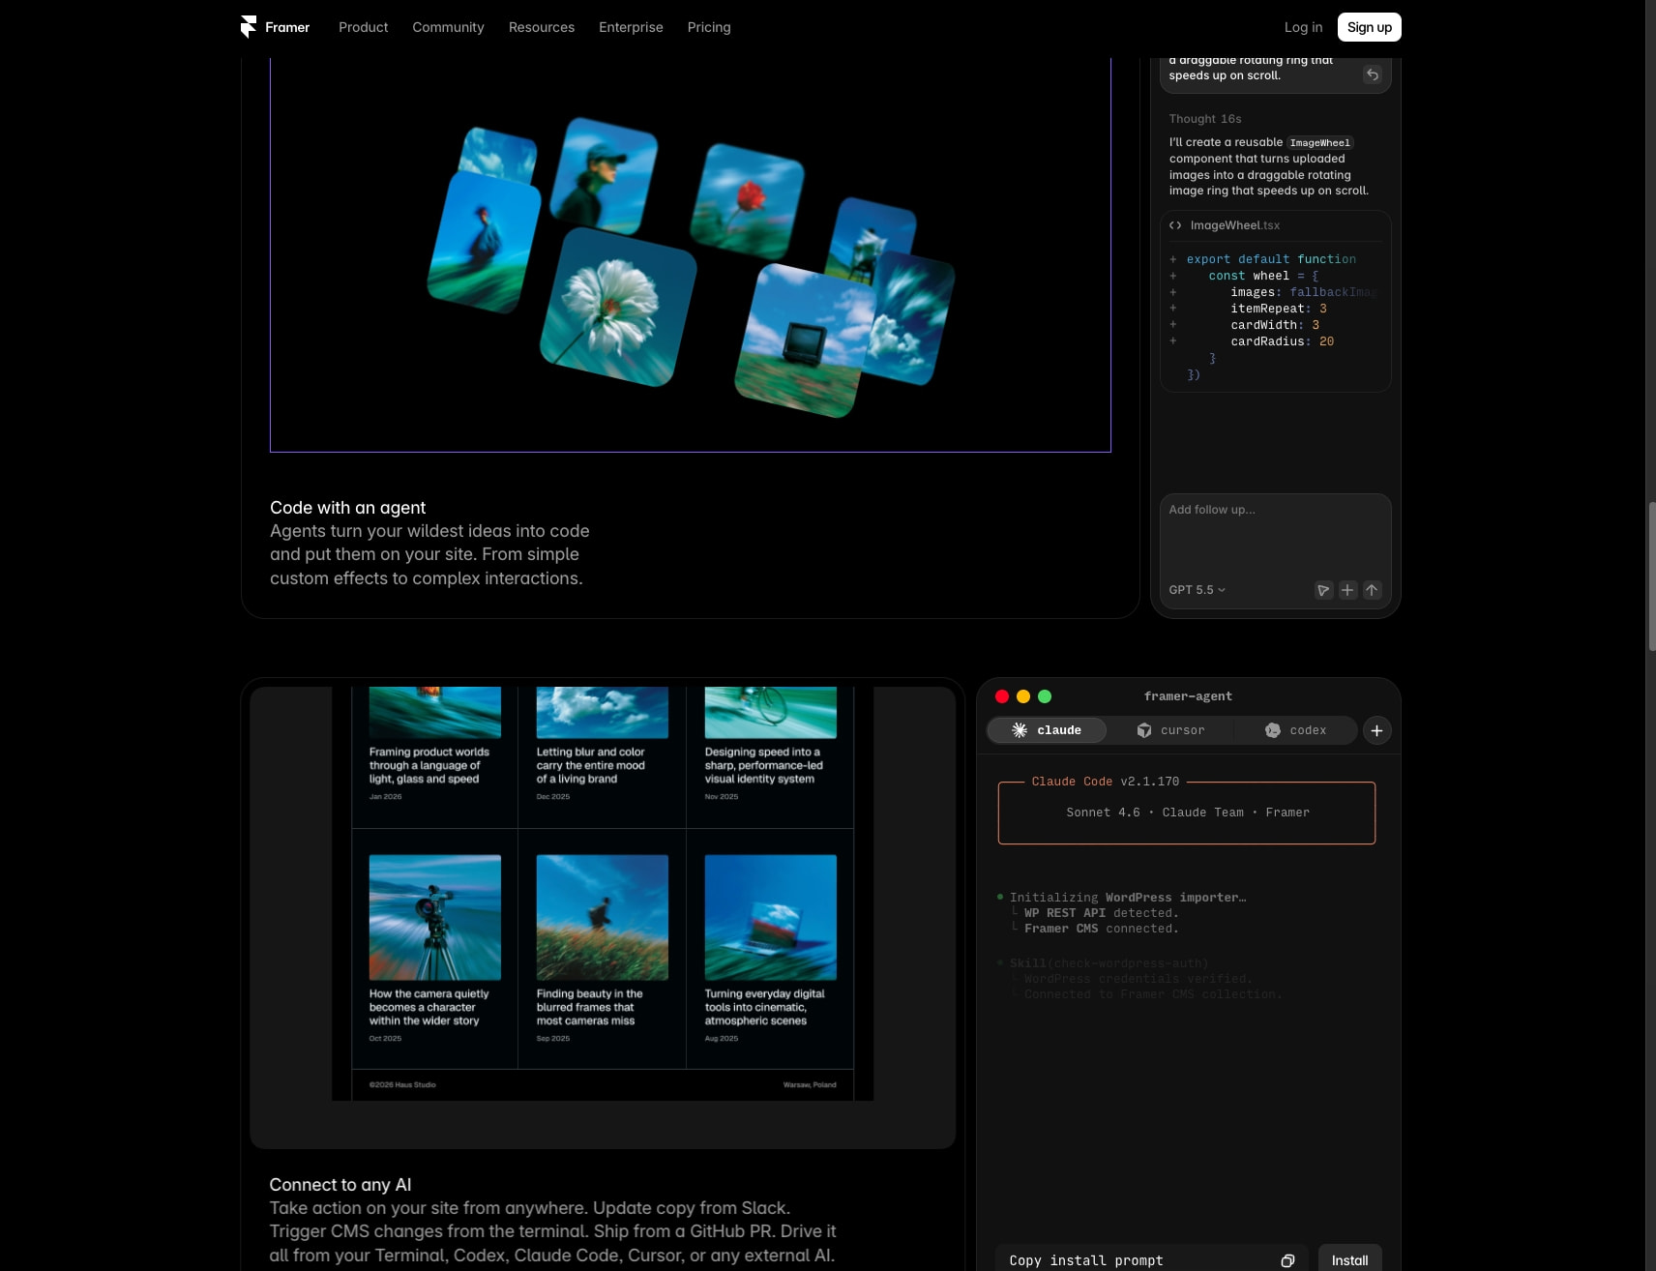Click the Copy install prompt text
This screenshot has width=1656, height=1271.
[x=1086, y=1260]
